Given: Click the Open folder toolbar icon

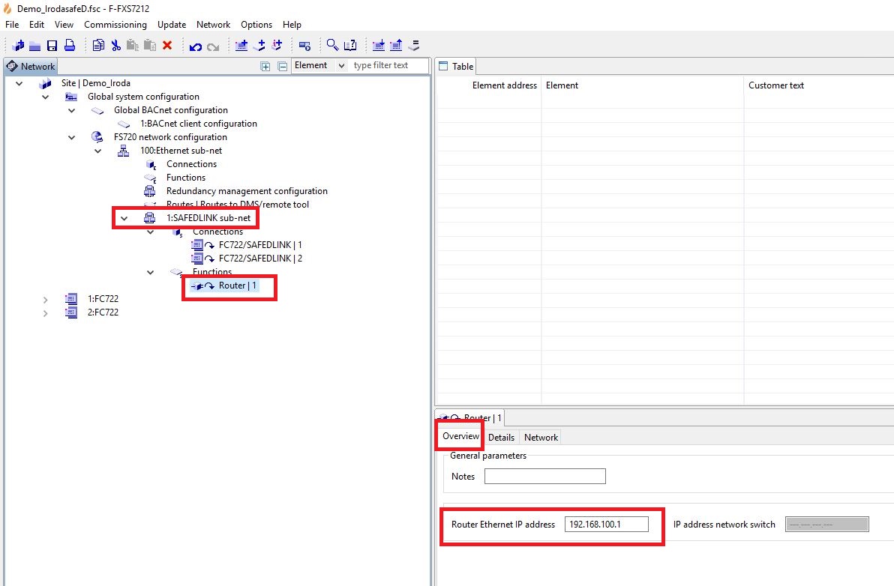Looking at the screenshot, I should (x=34, y=46).
